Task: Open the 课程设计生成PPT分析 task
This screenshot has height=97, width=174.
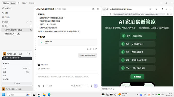Action: click(x=12, y=34)
